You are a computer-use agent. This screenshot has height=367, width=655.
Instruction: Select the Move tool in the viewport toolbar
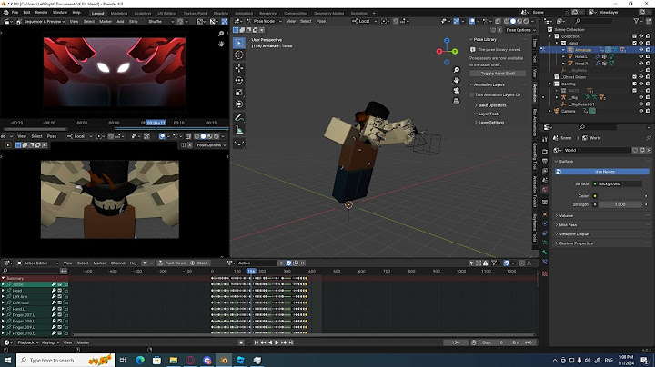[x=239, y=68]
